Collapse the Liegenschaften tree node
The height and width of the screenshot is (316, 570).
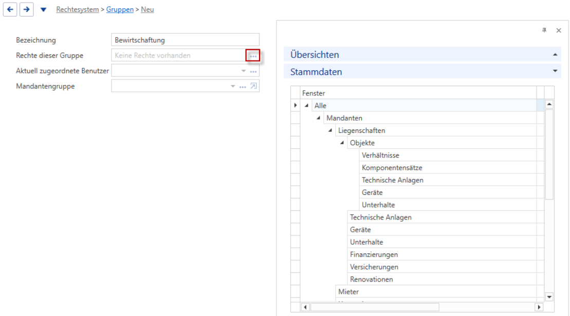click(x=330, y=130)
